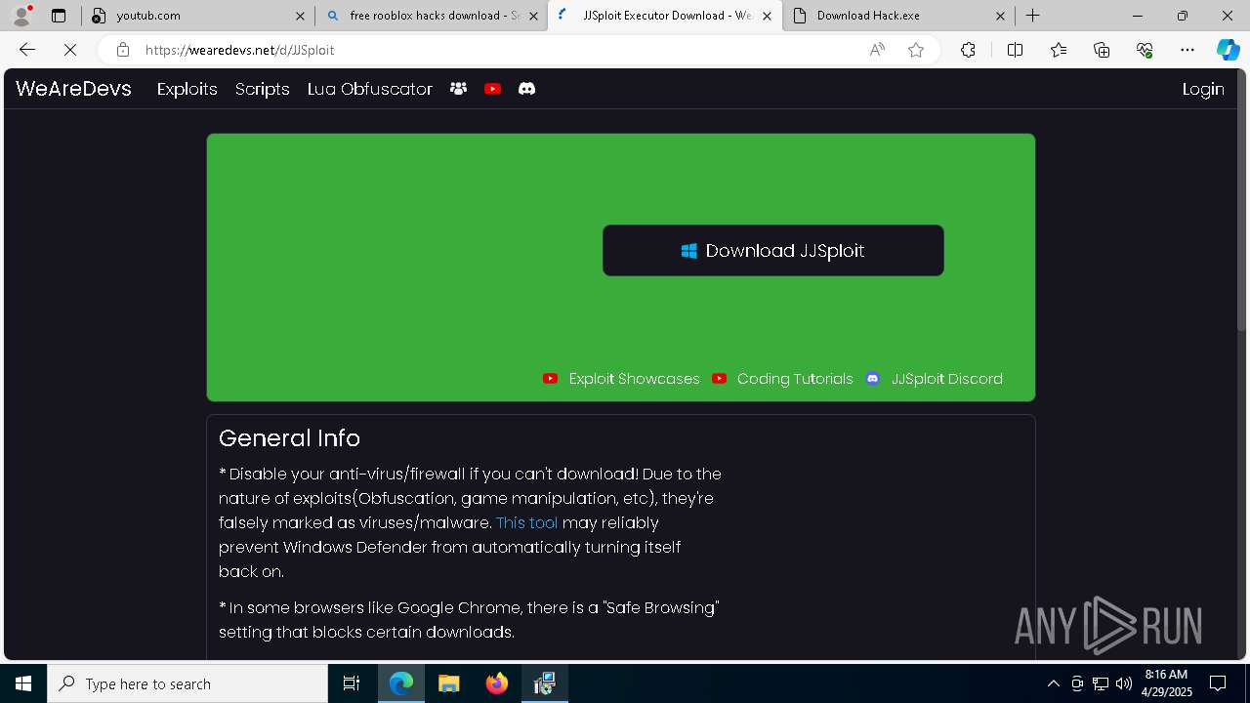This screenshot has width=1250, height=703.
Task: Click the community people icon in navbar
Action: coord(458,89)
